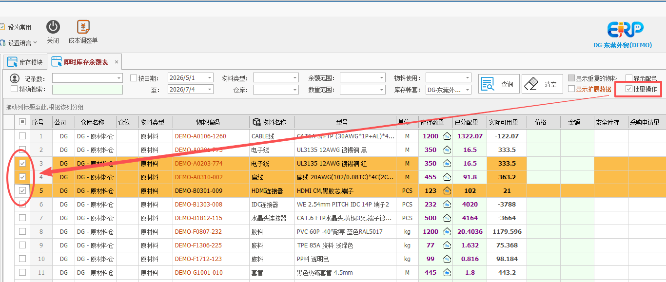Toggle 显示重复的物料 checkbox
The image size is (666, 282).
(x=571, y=78)
